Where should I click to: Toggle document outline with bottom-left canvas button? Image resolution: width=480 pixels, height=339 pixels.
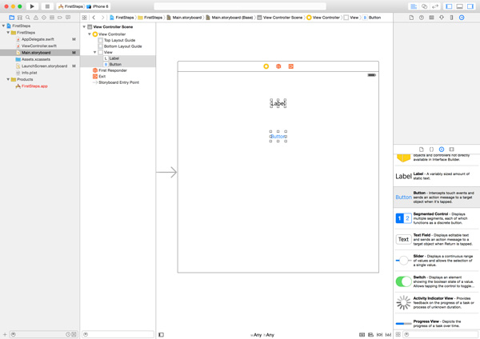(161, 335)
